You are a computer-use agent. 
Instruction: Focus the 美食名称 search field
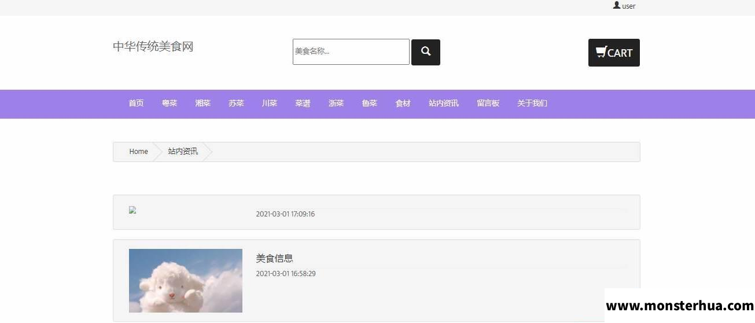click(x=351, y=52)
